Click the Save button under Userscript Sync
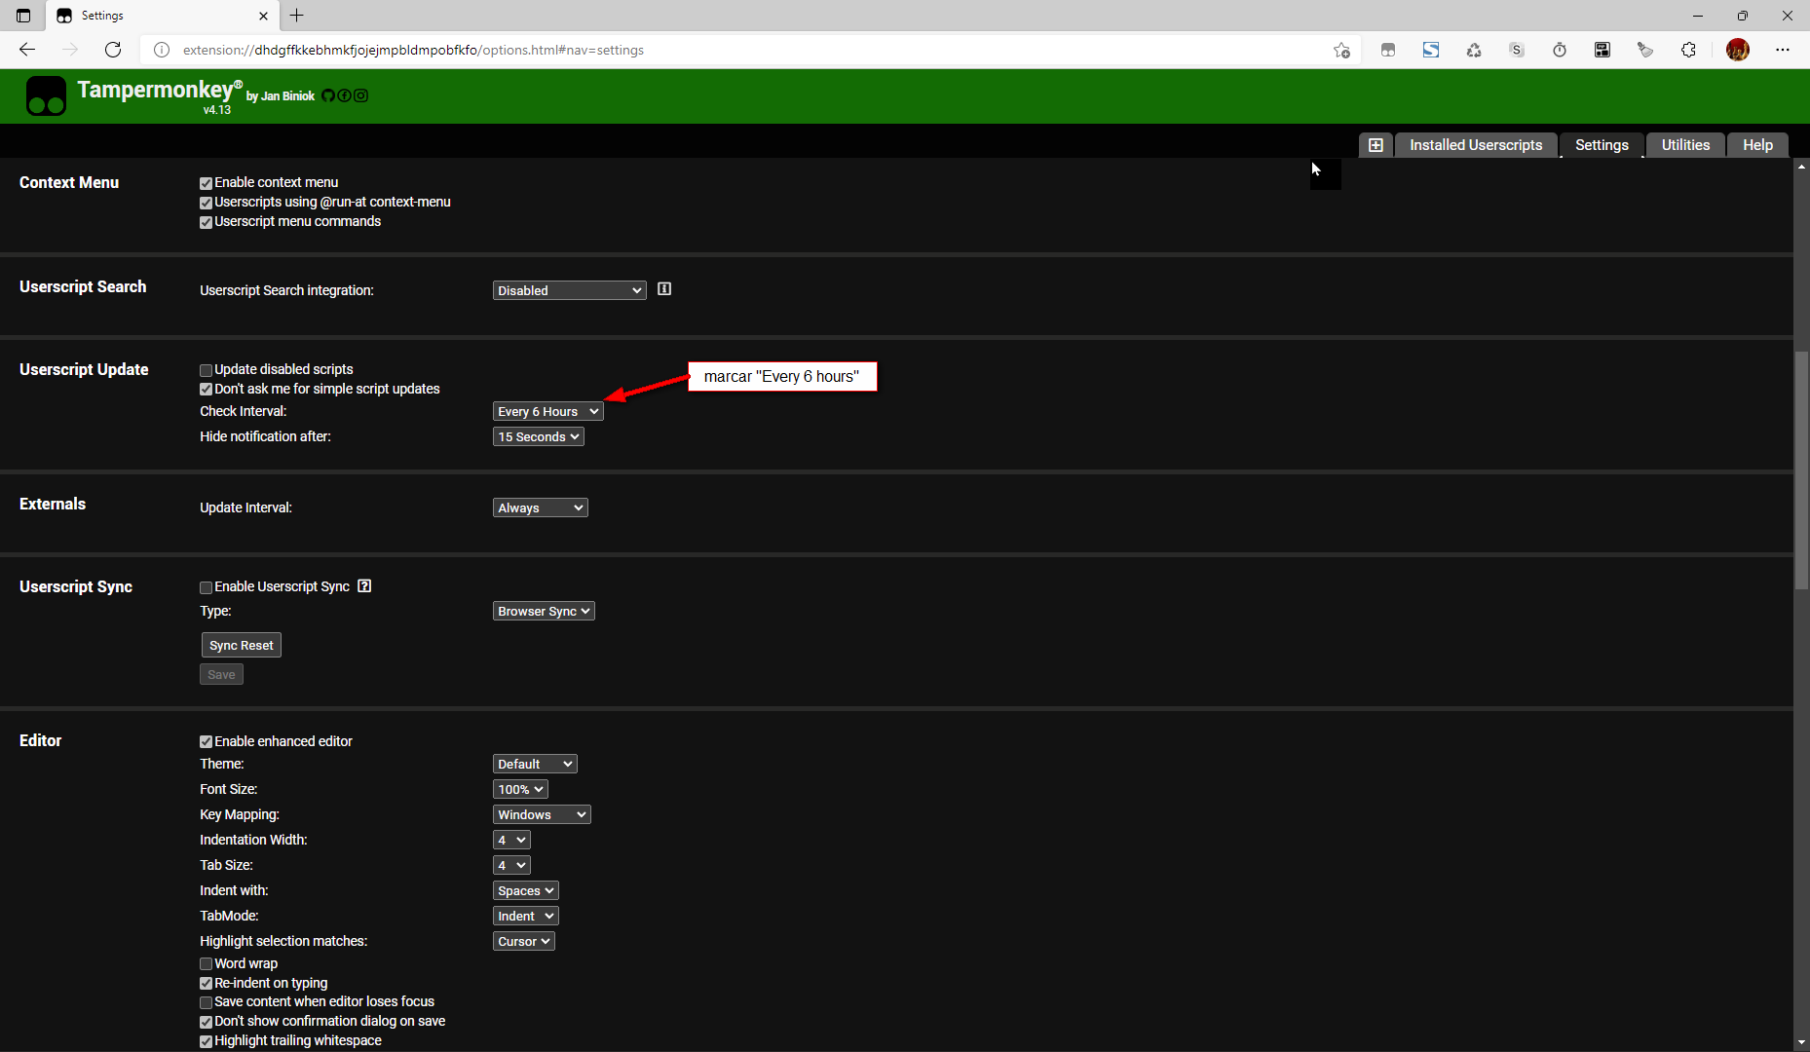This screenshot has height=1052, width=1810. pyautogui.click(x=221, y=674)
